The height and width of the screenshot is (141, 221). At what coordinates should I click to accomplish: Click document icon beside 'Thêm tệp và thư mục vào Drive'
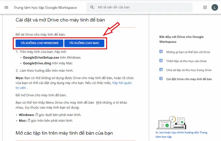coord(161,61)
